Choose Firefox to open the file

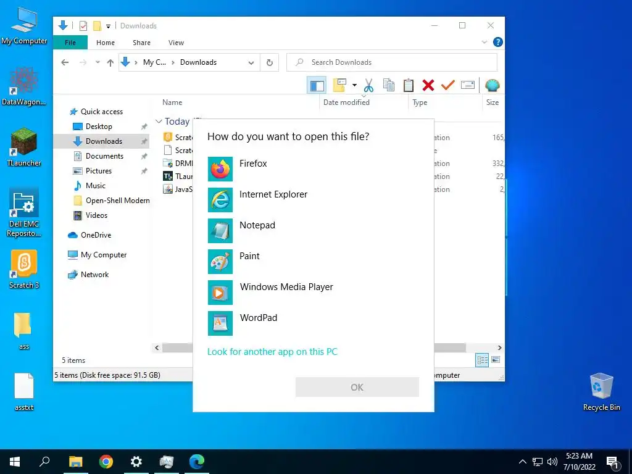click(x=313, y=169)
